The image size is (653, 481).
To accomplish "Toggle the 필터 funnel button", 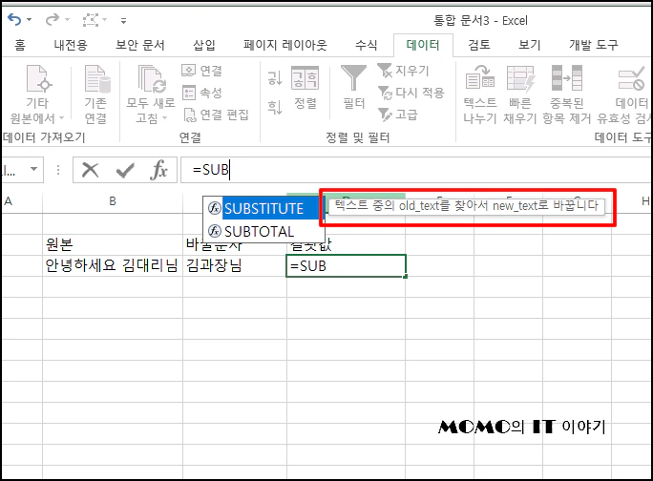I will (354, 88).
